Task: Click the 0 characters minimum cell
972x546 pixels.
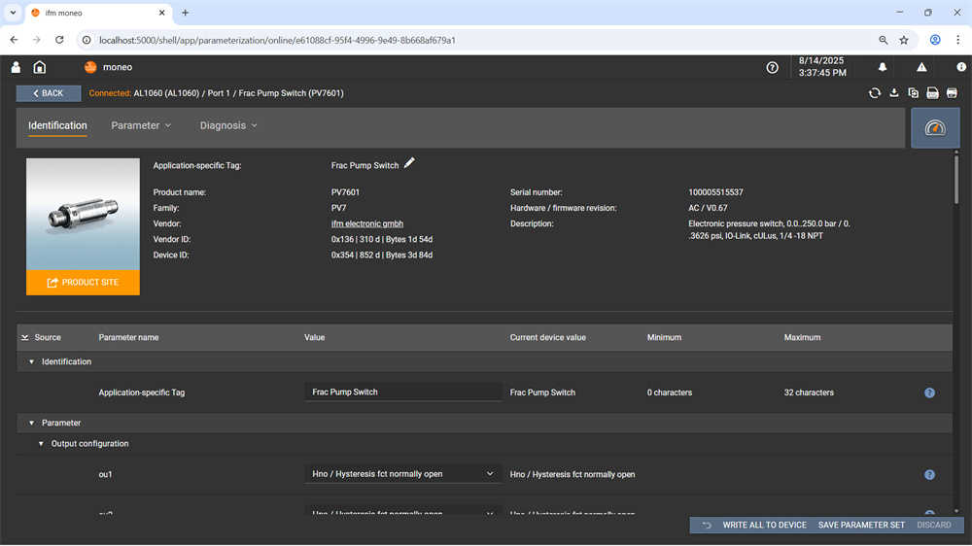Action: (x=670, y=392)
